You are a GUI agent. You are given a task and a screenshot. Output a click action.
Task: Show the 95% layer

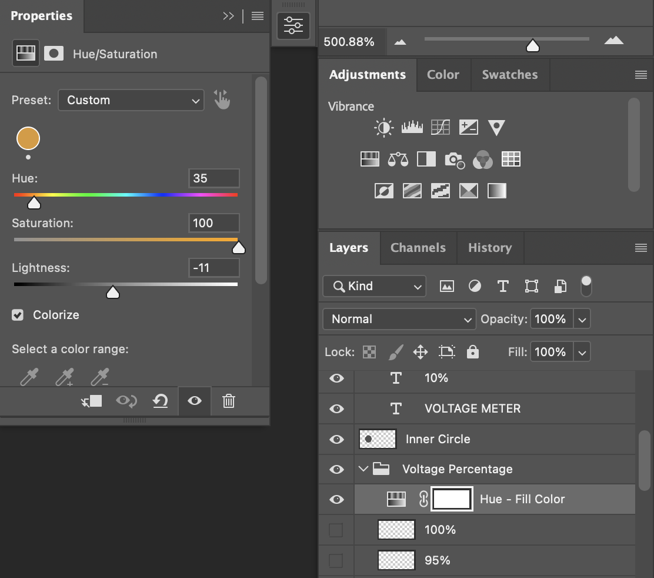click(336, 560)
